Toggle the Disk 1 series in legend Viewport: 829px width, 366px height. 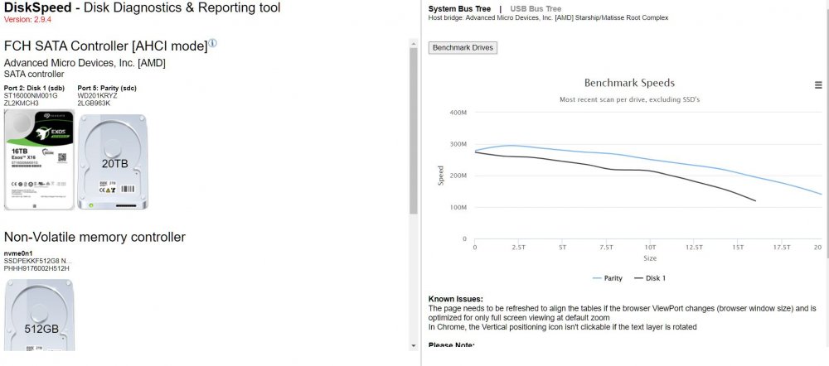tap(649, 277)
